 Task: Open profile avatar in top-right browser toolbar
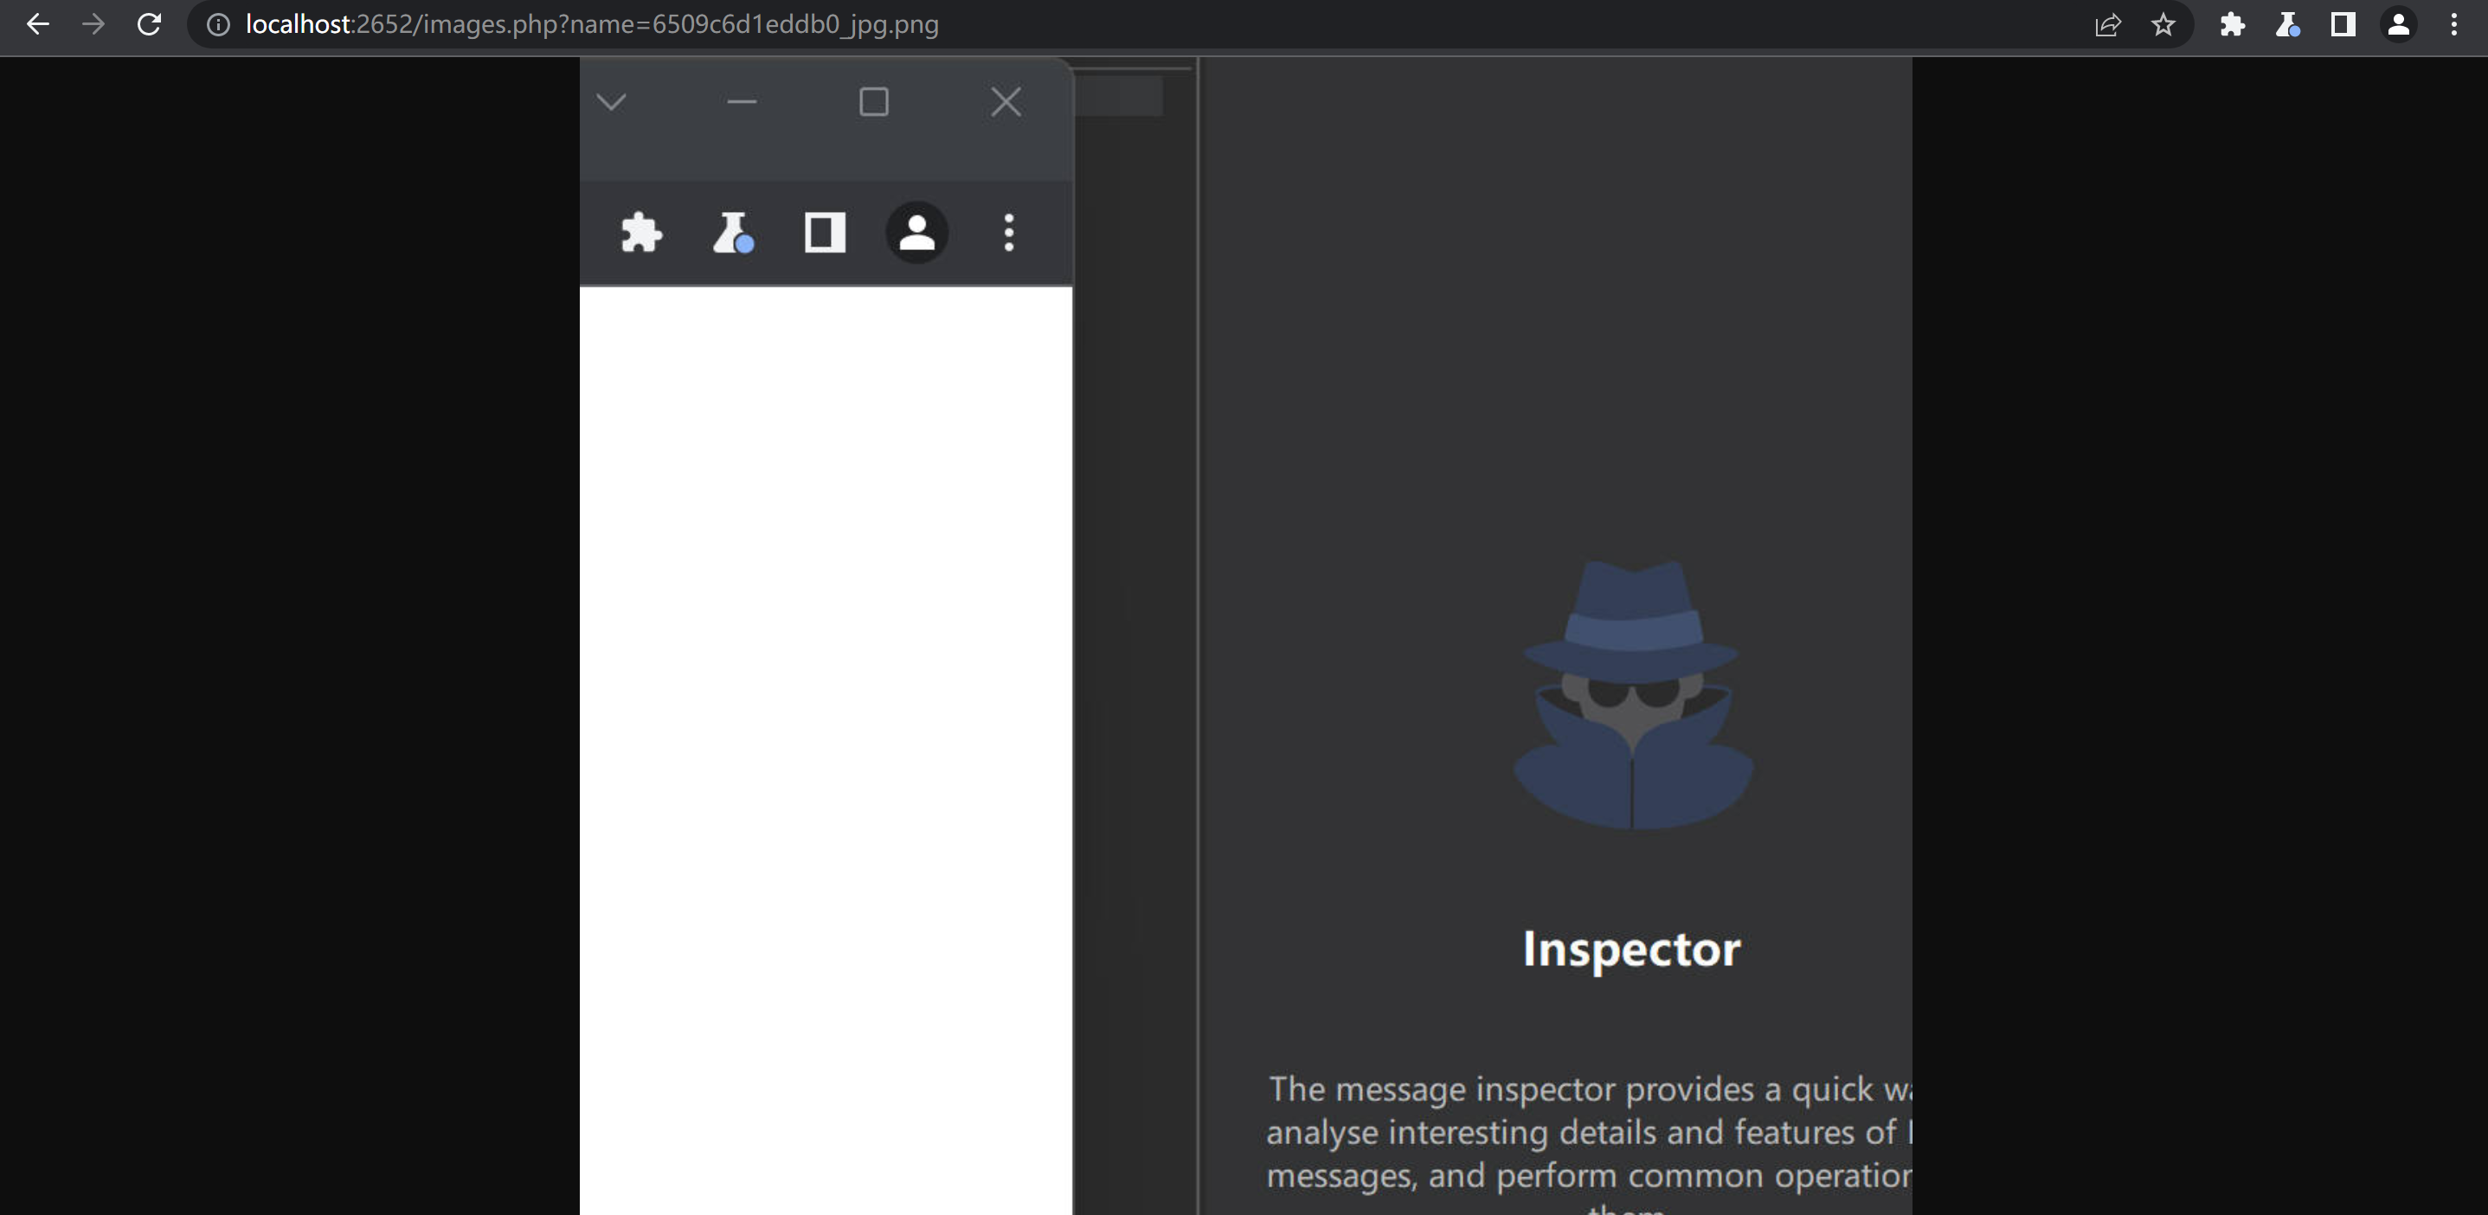2398,24
